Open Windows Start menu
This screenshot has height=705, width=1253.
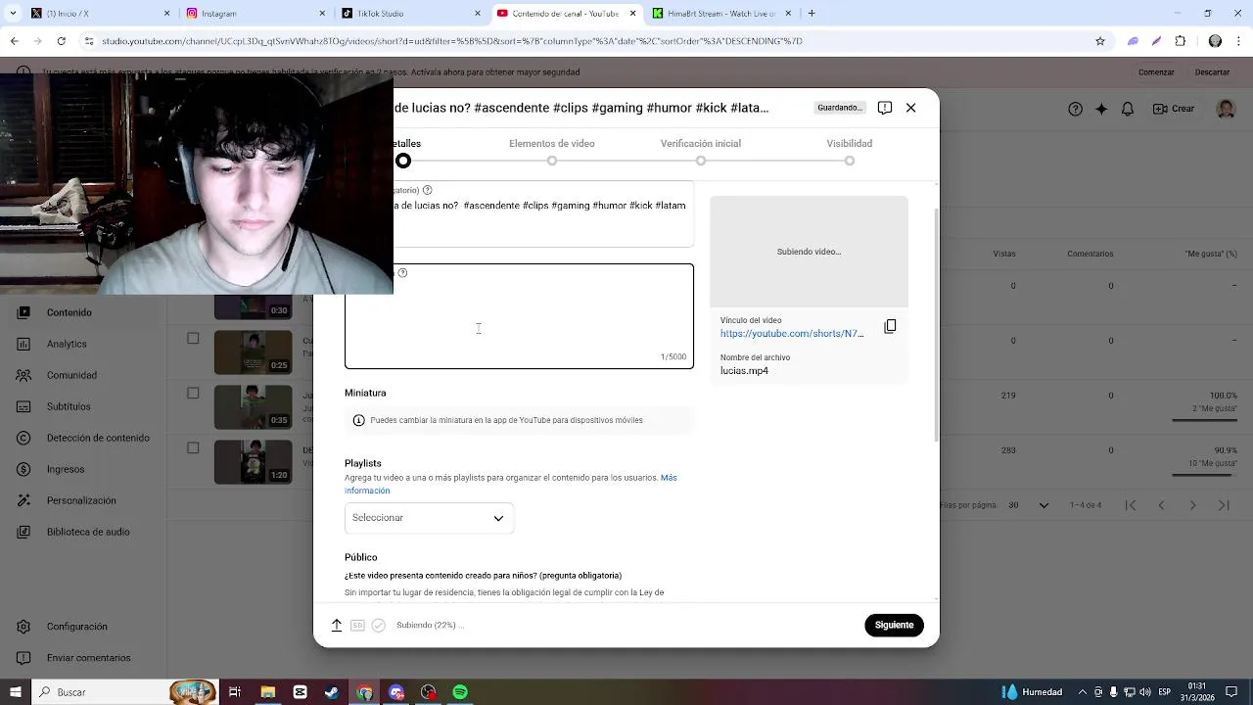16,692
